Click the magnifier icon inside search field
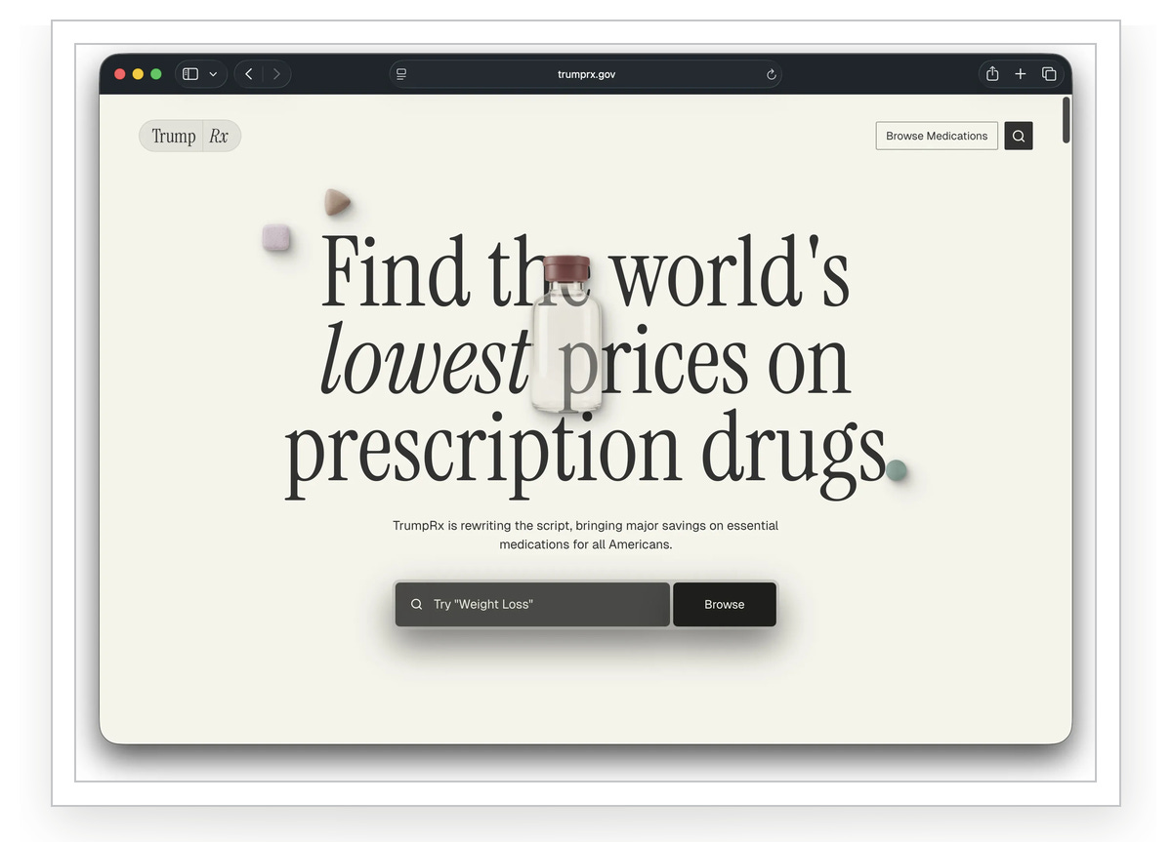Viewport: 1172px width, 842px height. tap(417, 605)
